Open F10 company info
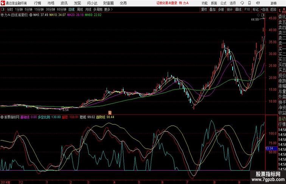Screen dimensions: 286x184 247,9
